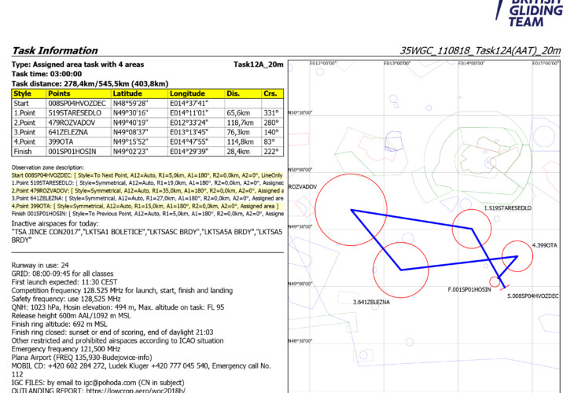Image resolution: width=574 pixels, height=393 pixels.
Task: Click the small finish circle near F.001SP01HOSIN
Action: (495, 282)
